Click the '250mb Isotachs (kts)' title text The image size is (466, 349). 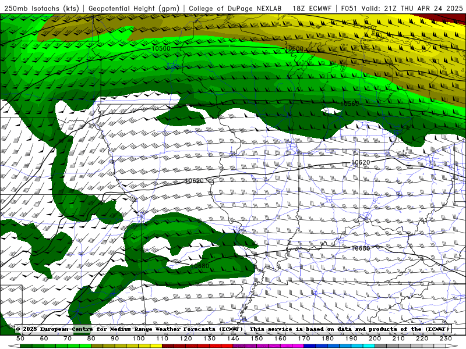coord(41,8)
